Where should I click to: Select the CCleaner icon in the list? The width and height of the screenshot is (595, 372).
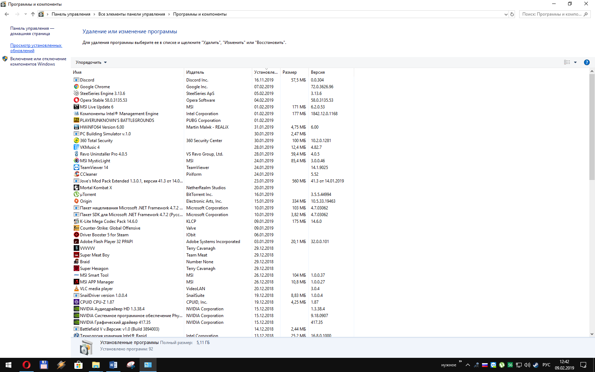[x=76, y=174]
